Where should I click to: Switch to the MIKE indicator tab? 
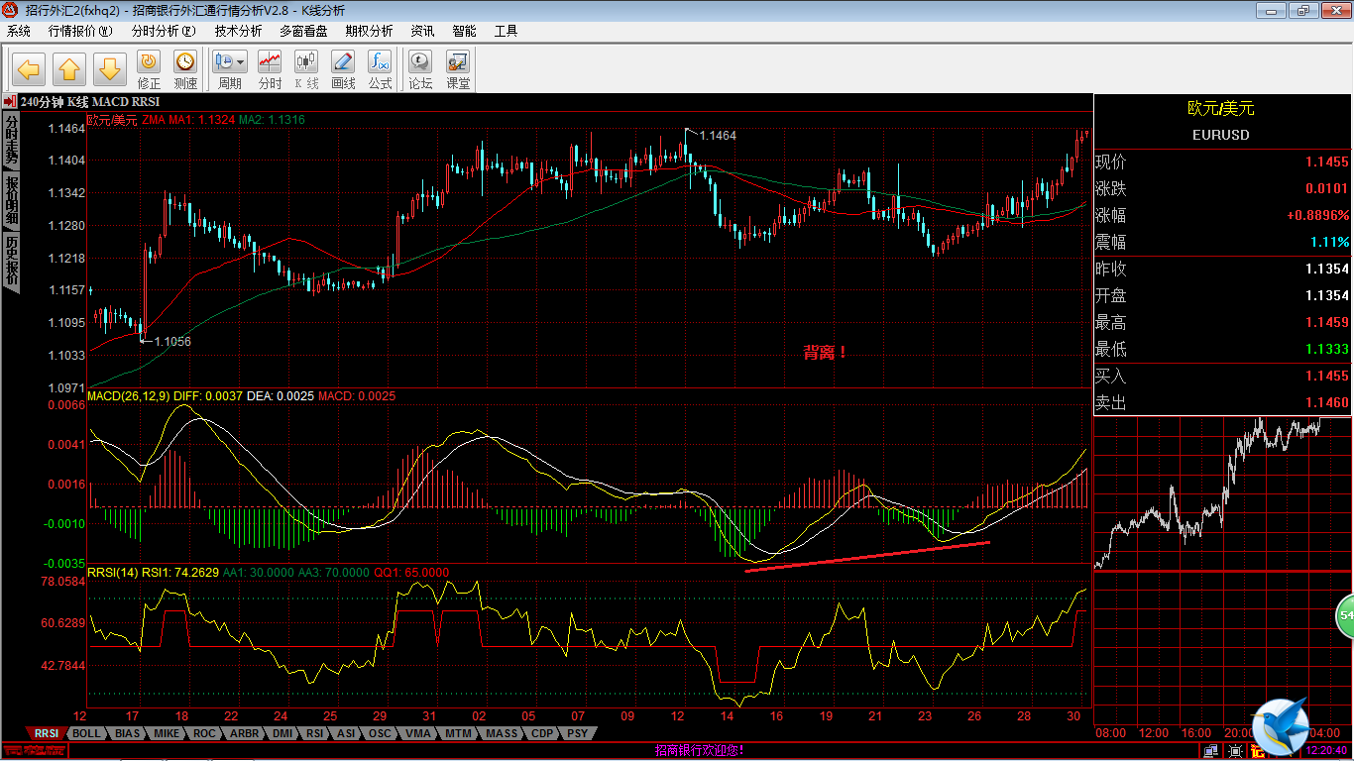[168, 733]
